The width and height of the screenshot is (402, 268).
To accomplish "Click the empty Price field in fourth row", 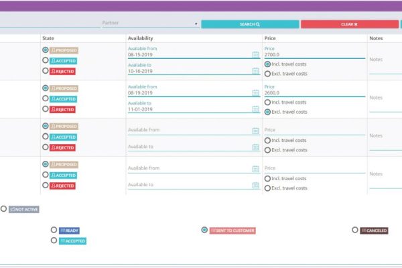I will click(315, 168).
